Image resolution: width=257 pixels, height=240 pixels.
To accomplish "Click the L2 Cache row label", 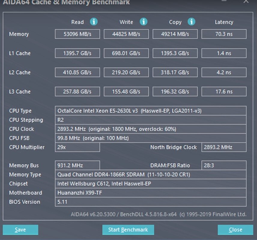I will click(20, 72).
